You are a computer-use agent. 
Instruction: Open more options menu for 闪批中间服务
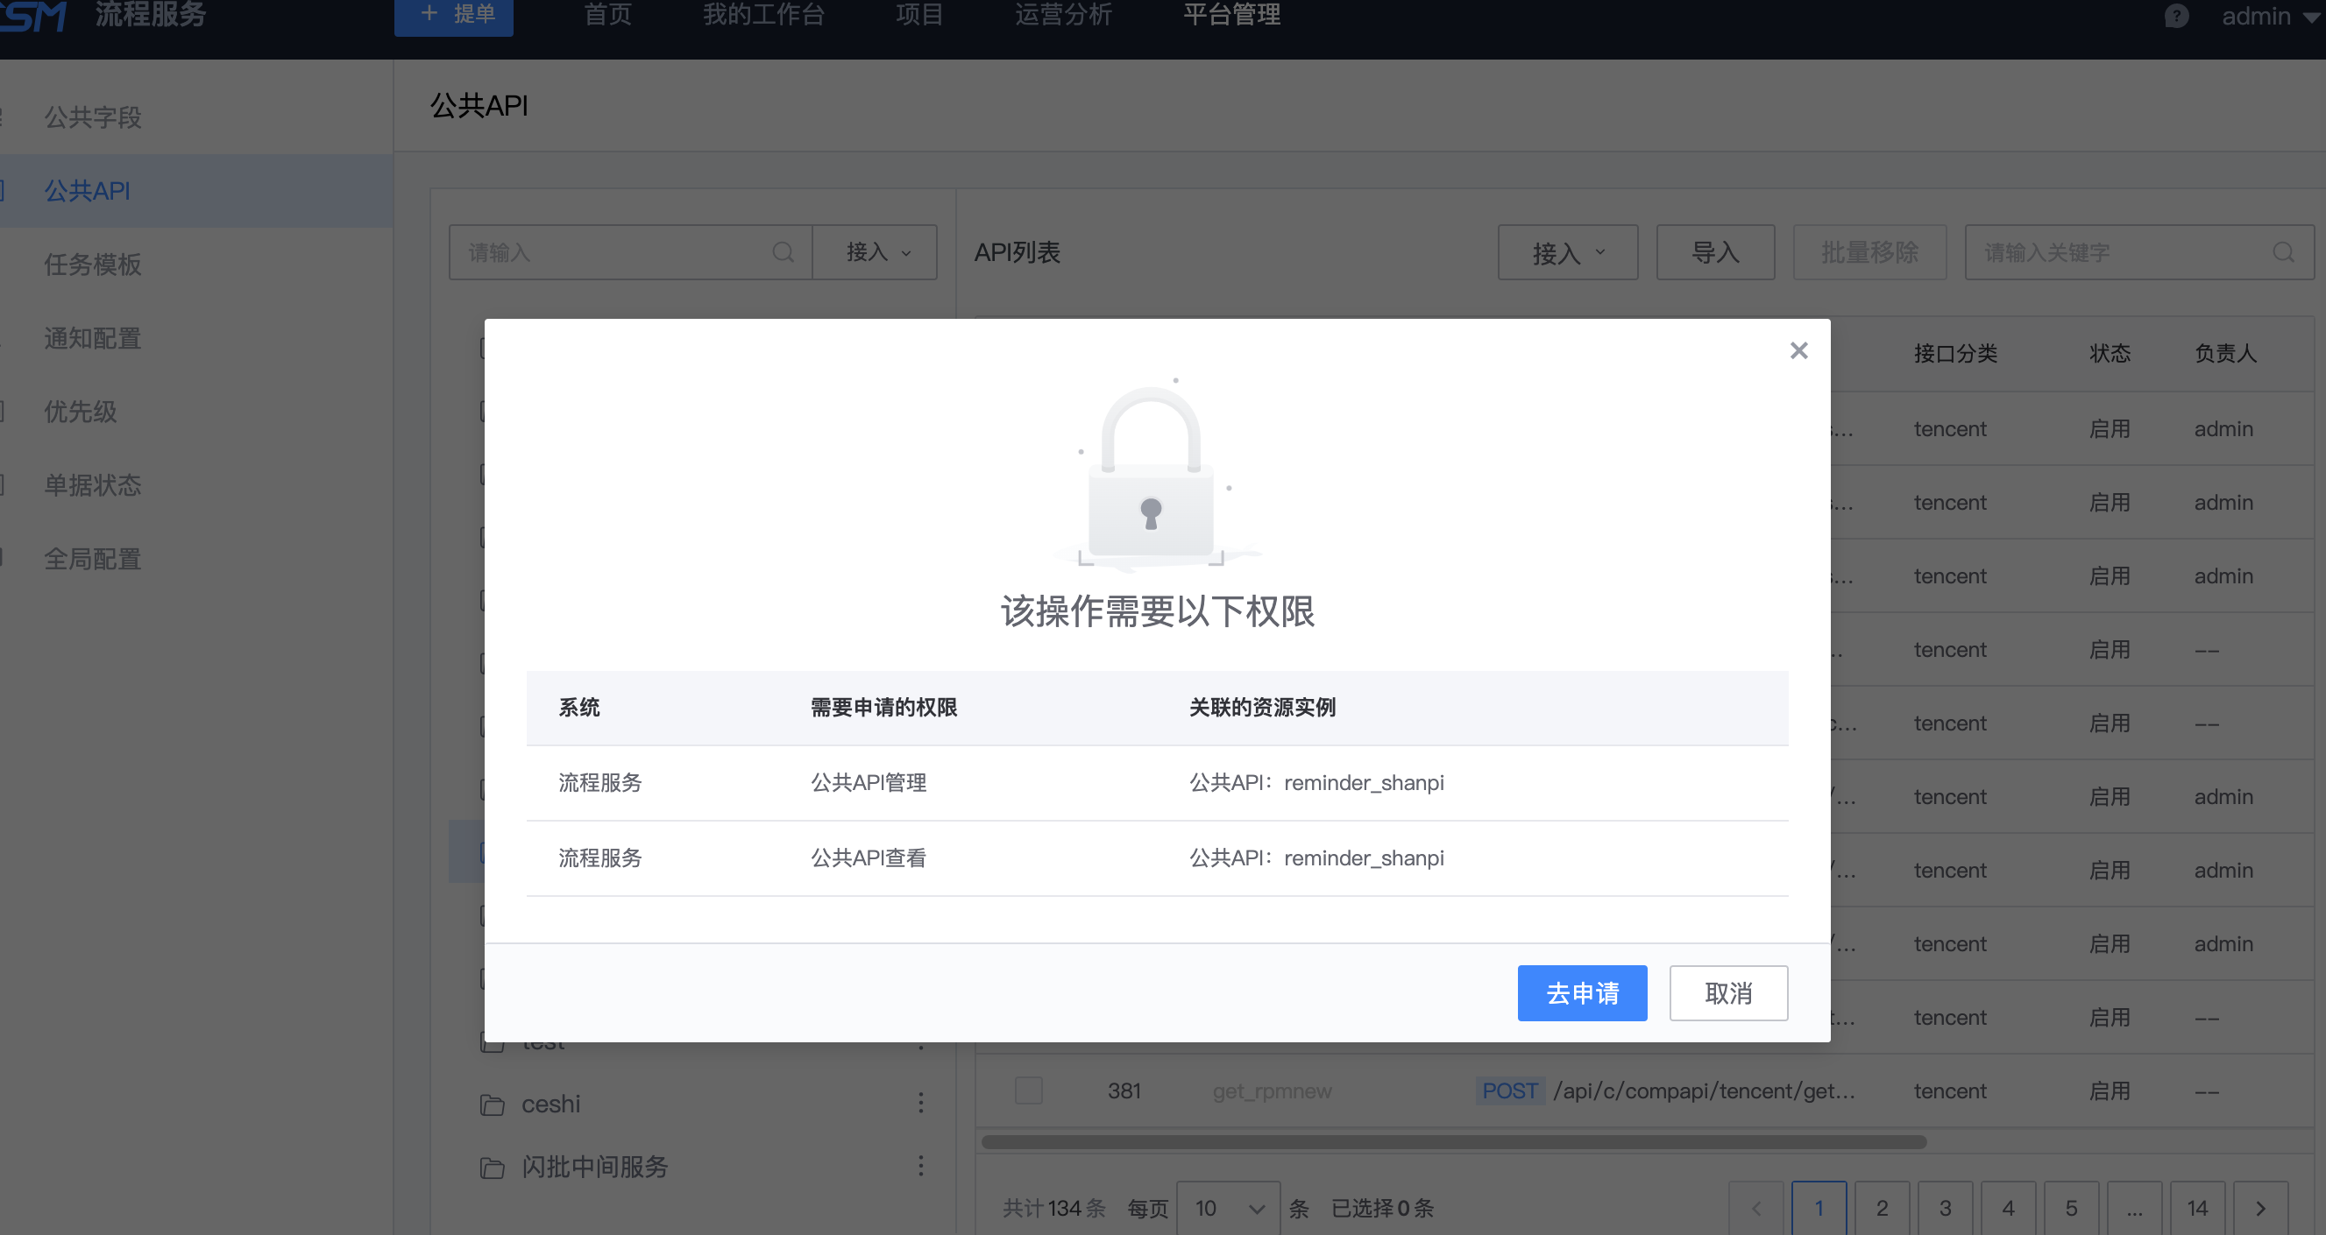point(921,1166)
